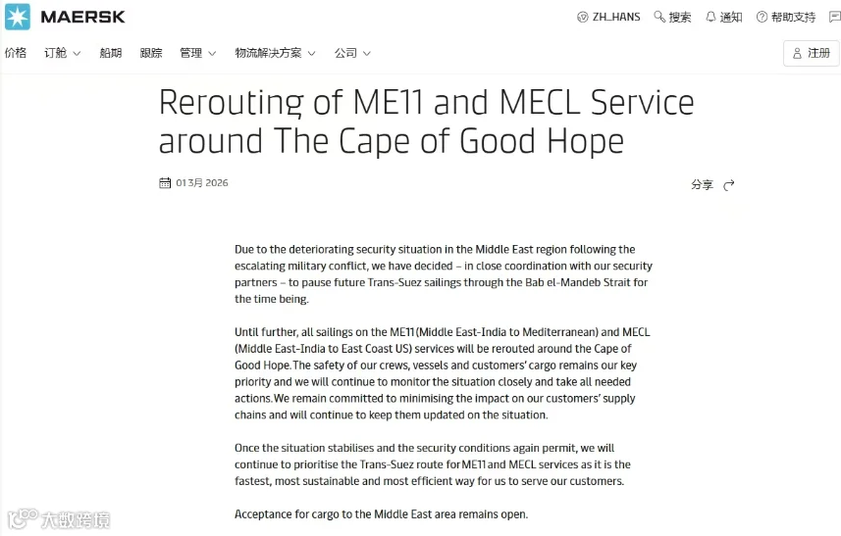Expand the 订舱 dropdown menu
This screenshot has height=536, width=841.
click(x=62, y=53)
